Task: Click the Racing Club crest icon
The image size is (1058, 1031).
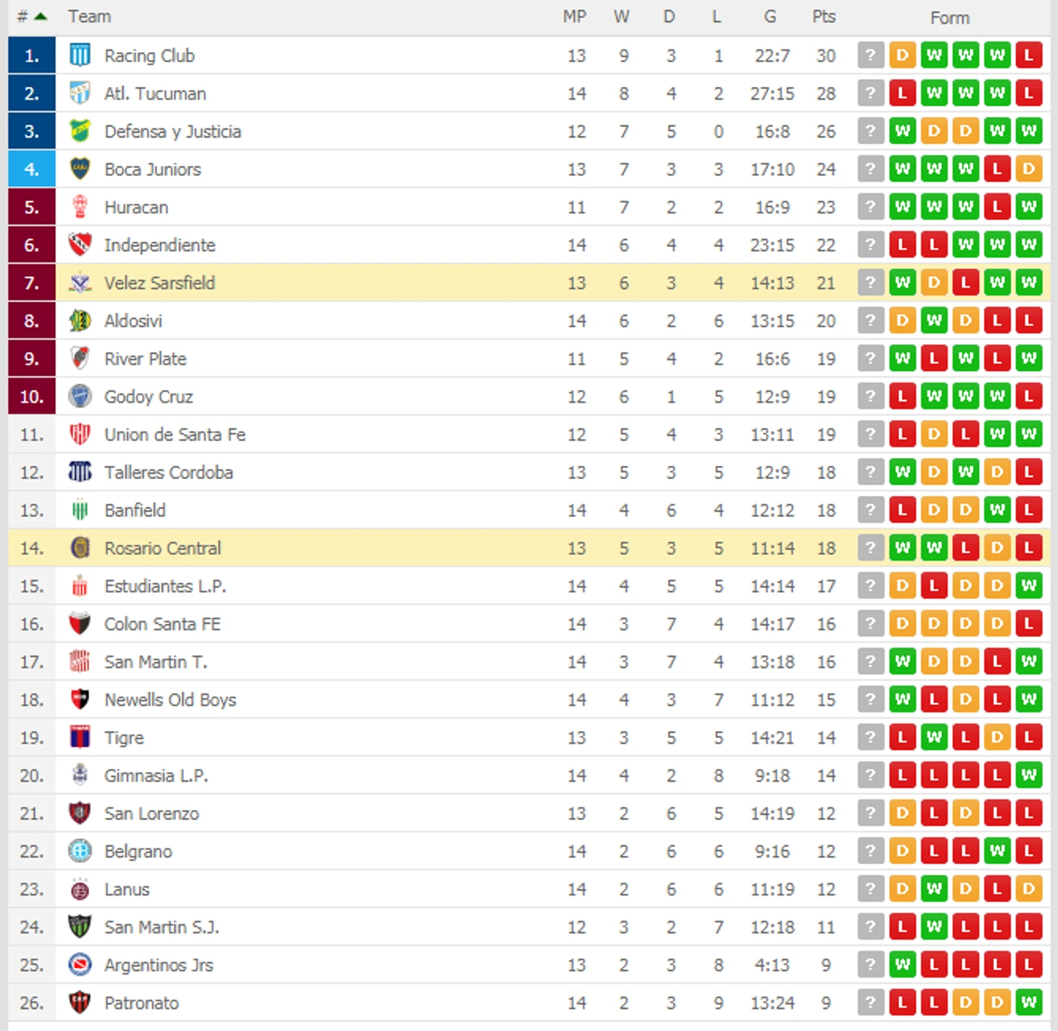Action: tap(80, 55)
